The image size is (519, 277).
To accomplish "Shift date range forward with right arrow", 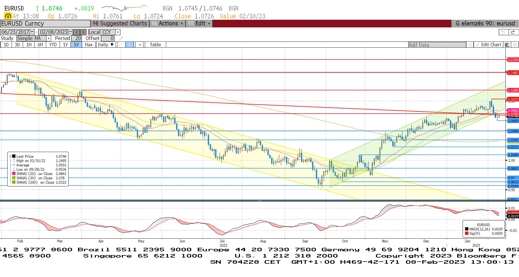I will 83,32.
